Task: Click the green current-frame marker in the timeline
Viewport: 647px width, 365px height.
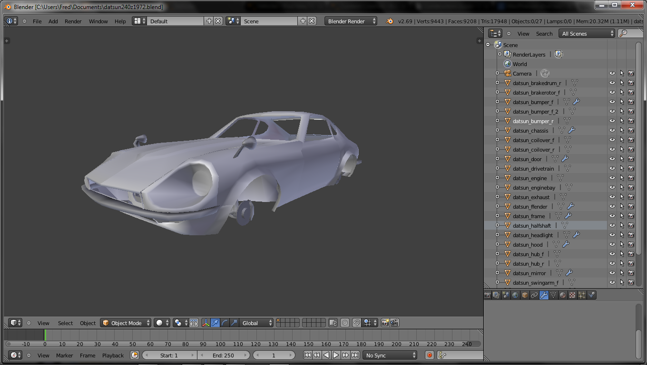Action: 45,335
